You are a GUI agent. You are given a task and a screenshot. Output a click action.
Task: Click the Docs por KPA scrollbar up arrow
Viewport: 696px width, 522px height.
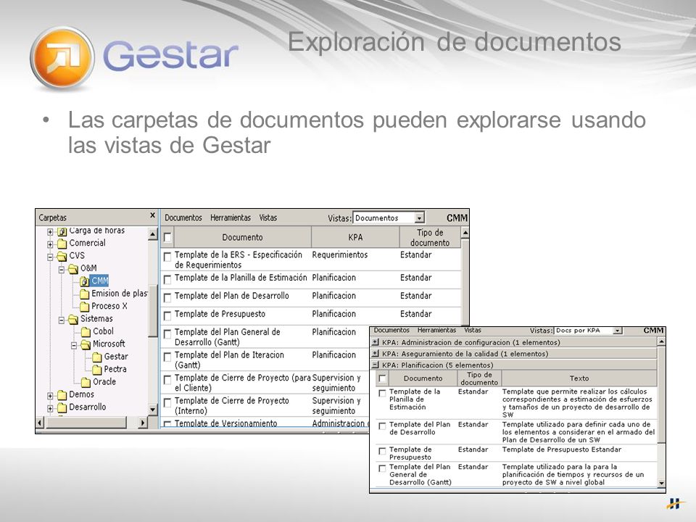click(661, 341)
